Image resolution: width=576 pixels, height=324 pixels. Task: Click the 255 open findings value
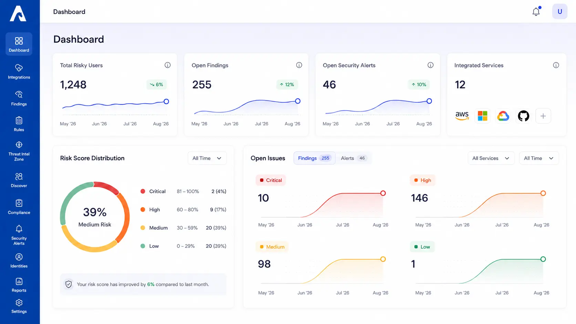pyautogui.click(x=202, y=85)
